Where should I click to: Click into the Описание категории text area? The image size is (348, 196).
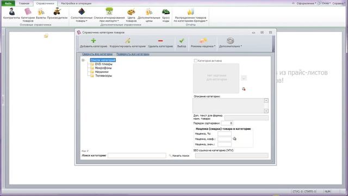coord(228,106)
